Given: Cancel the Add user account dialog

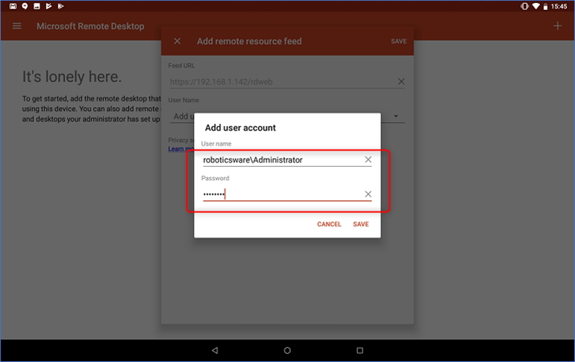Looking at the screenshot, I should tap(329, 224).
